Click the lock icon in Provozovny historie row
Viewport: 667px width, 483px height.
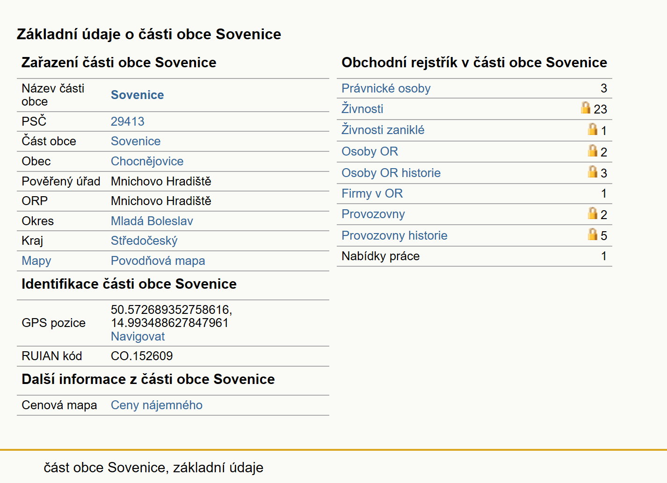pos(593,234)
